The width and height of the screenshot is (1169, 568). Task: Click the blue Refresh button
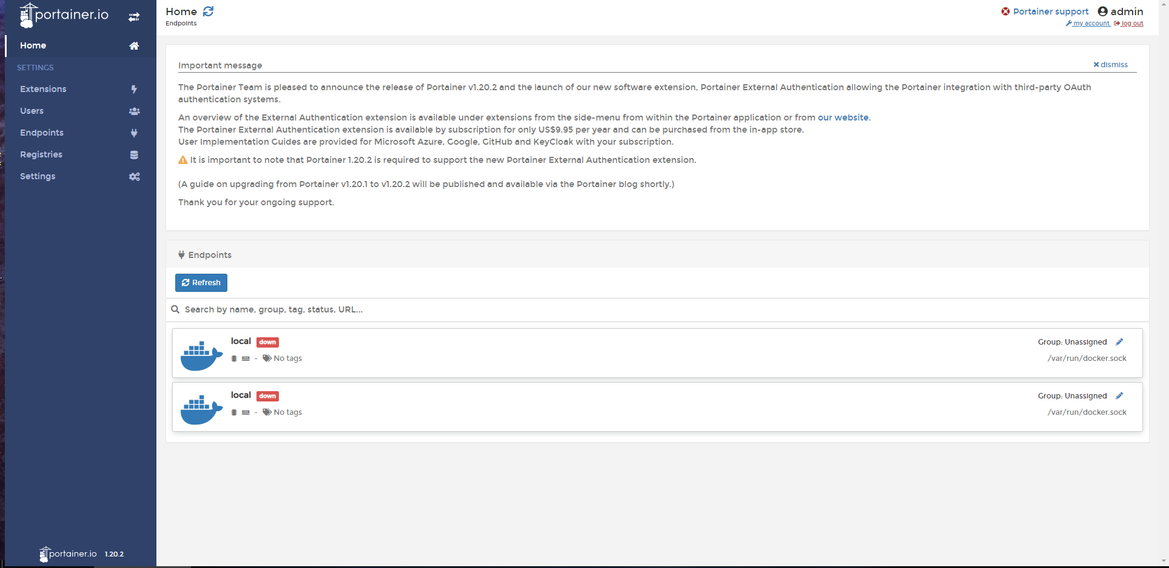tap(201, 283)
